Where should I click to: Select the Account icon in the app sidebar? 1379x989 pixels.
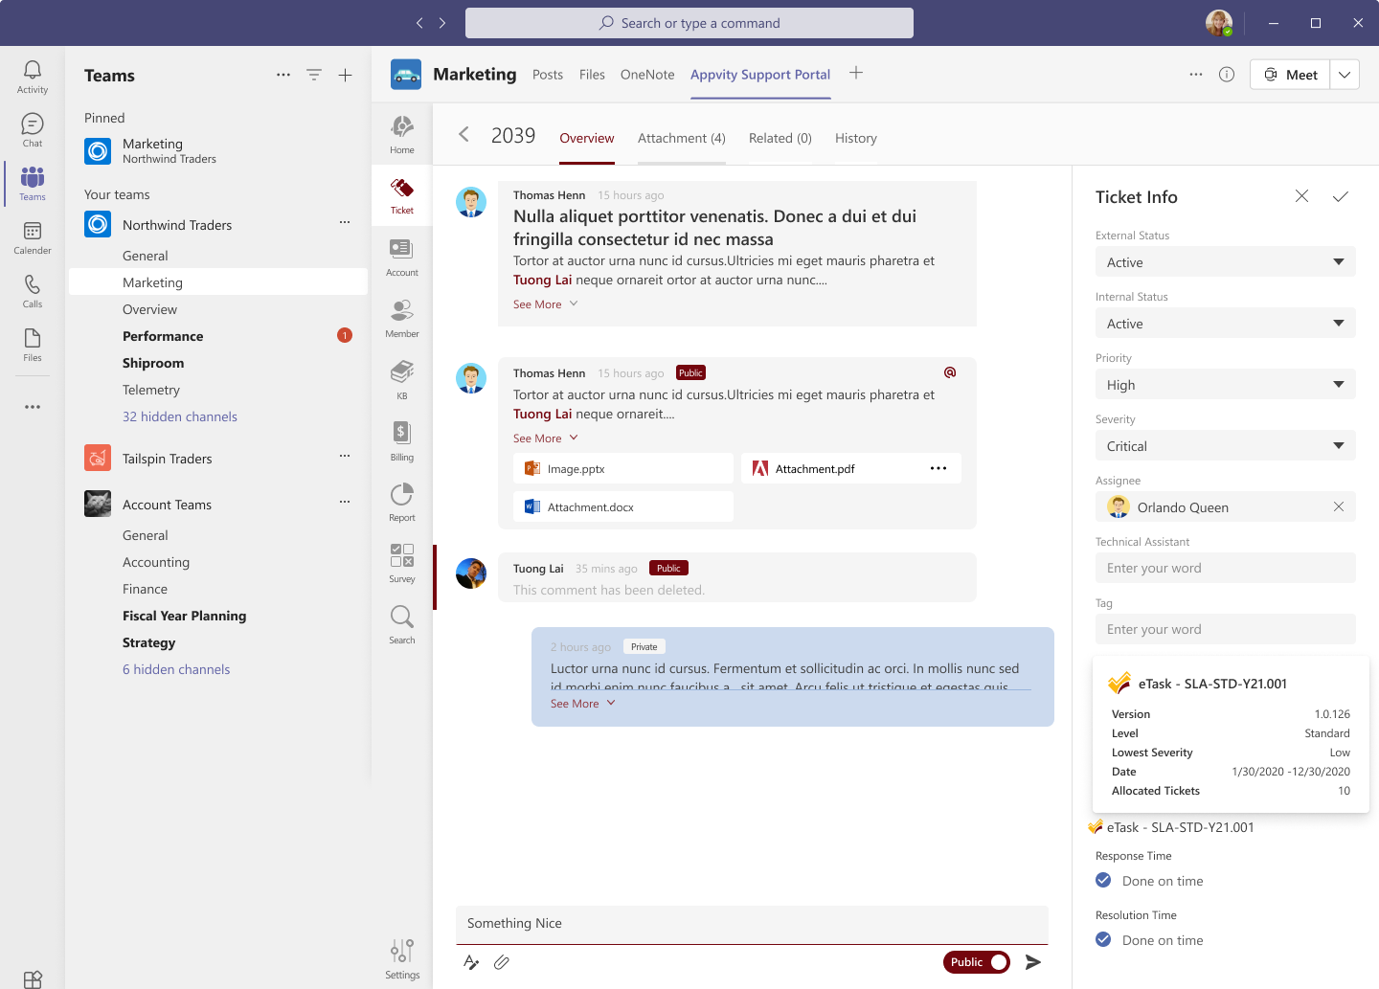coord(401,256)
